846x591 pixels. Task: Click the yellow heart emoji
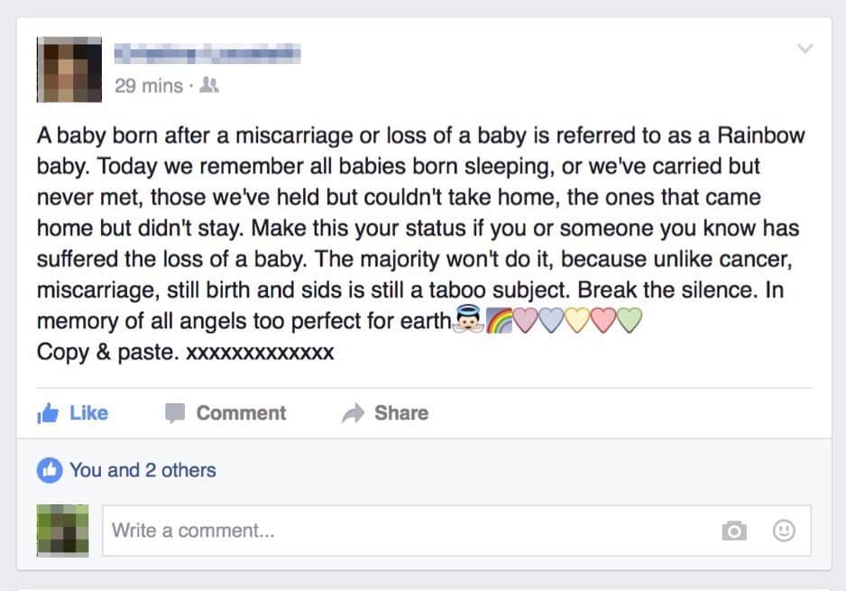point(576,321)
